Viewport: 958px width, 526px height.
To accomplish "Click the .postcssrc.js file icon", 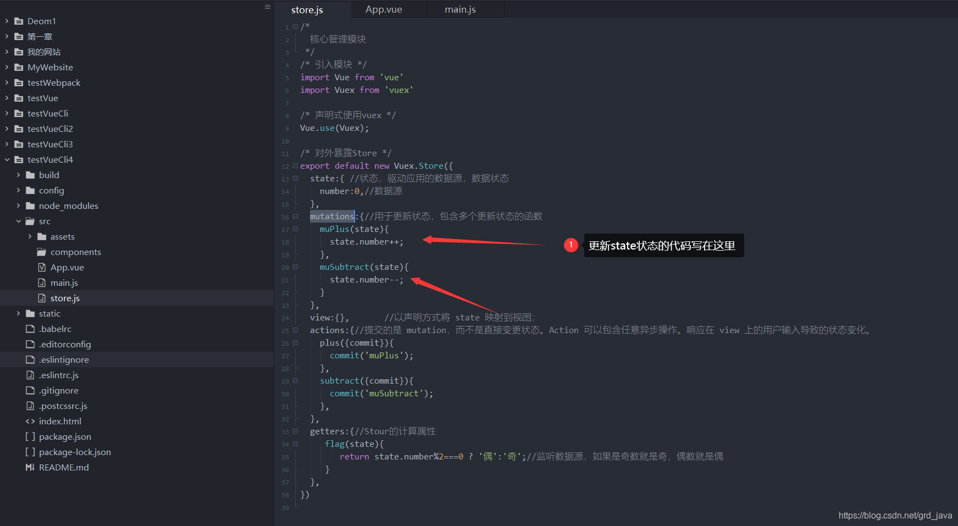I will pos(30,406).
